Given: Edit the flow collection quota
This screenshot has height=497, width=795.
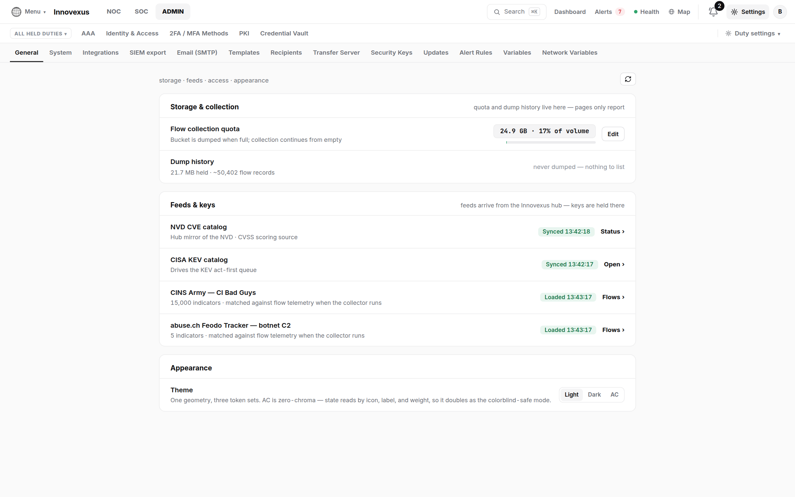Looking at the screenshot, I should (613, 134).
